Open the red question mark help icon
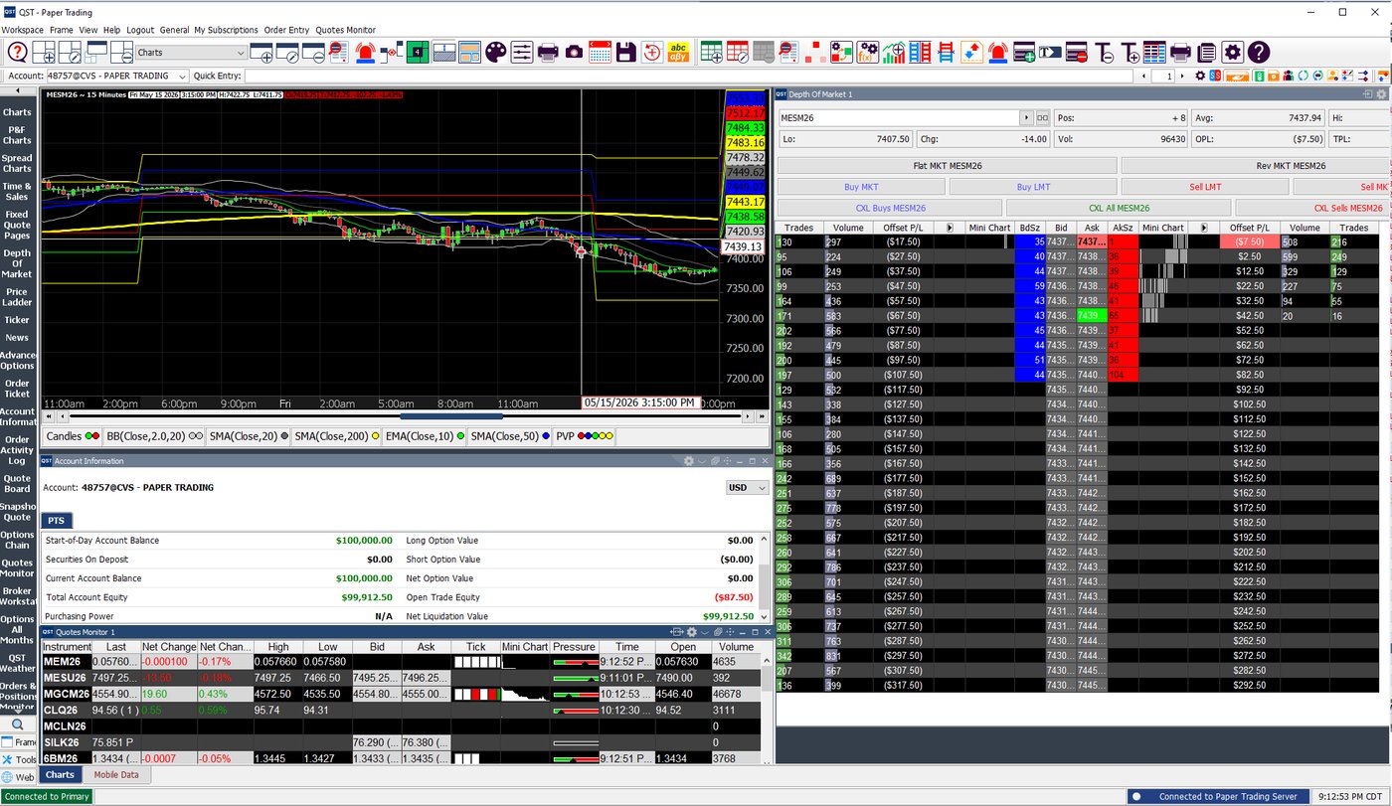 [17, 52]
